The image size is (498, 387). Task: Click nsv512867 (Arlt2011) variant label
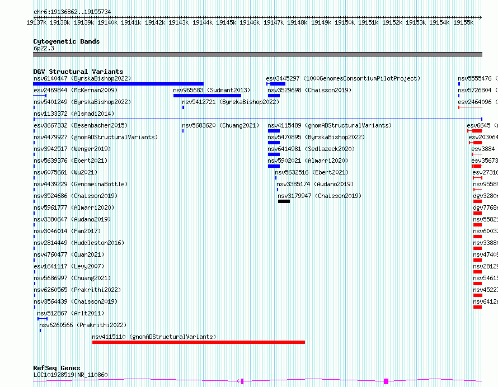tap(71, 313)
